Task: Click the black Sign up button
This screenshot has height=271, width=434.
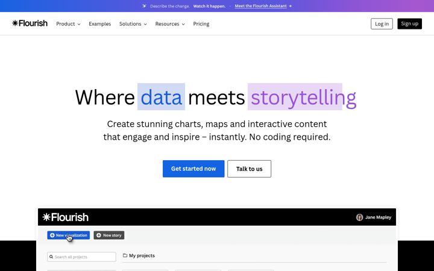Action: pos(410,23)
